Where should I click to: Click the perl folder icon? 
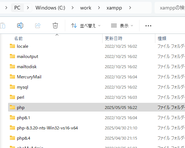coord(12,97)
